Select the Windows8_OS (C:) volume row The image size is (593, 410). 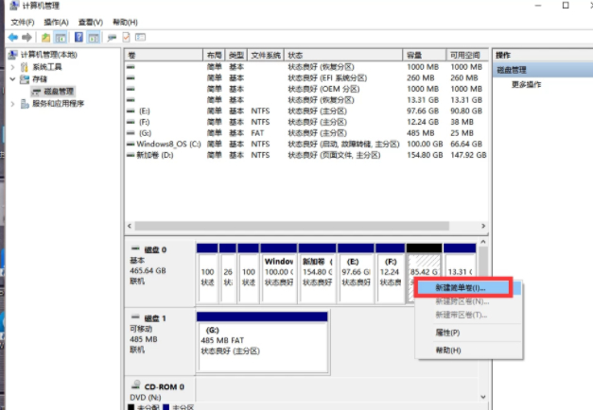[x=305, y=144]
